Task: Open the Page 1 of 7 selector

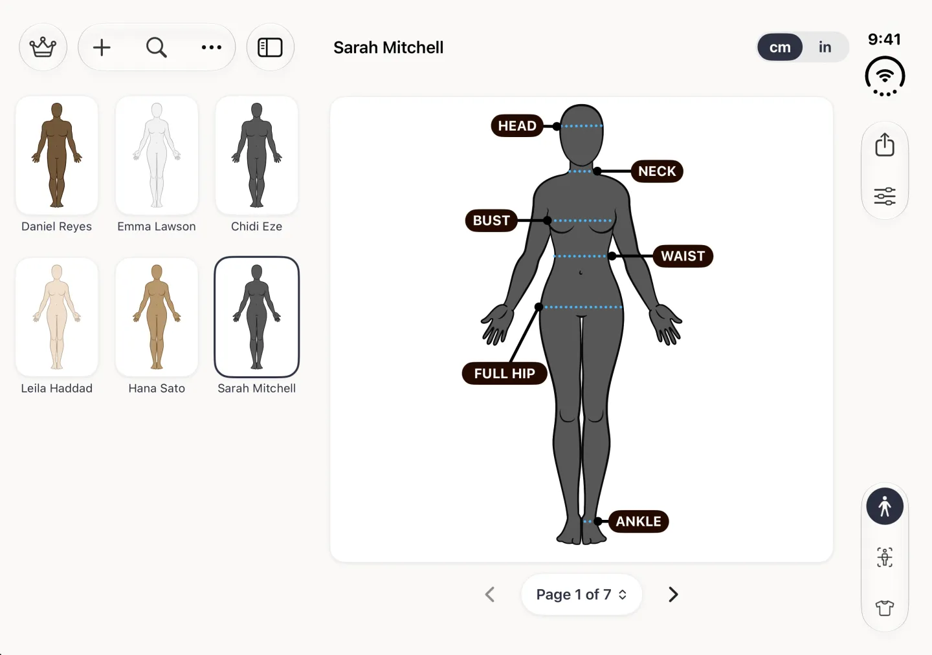Action: point(581,594)
